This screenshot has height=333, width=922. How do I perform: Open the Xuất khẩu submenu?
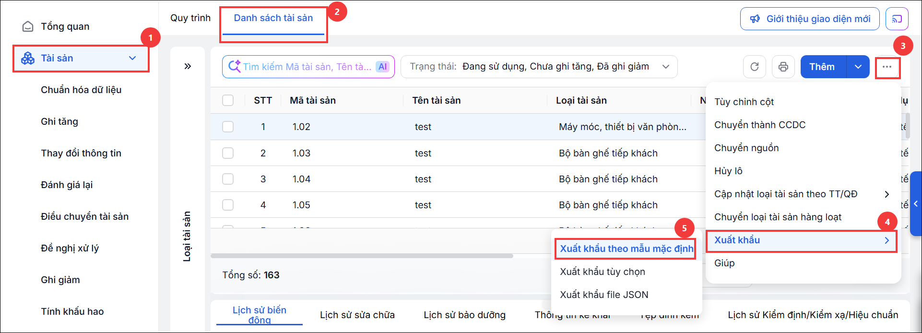(801, 240)
